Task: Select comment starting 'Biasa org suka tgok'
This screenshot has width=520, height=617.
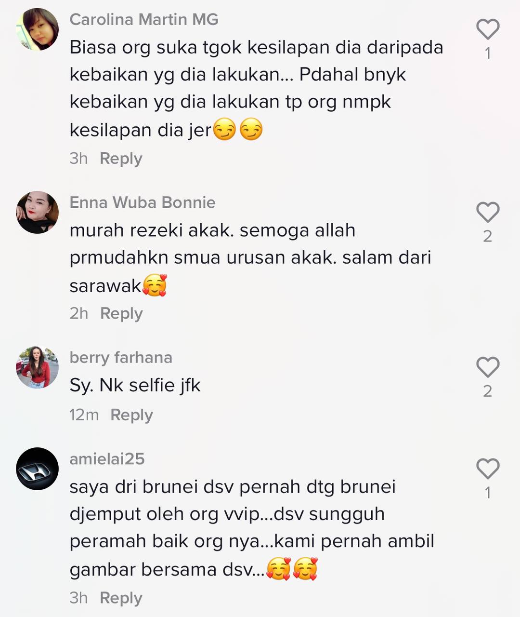Action: tap(256, 89)
